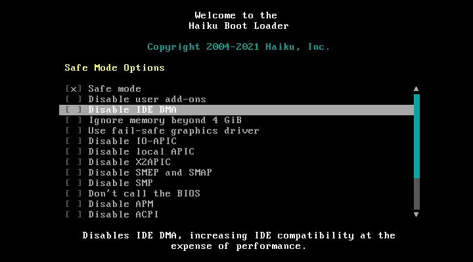Select the "Disable APM" entry
Viewport: 473px width, 262px height.
tap(121, 204)
